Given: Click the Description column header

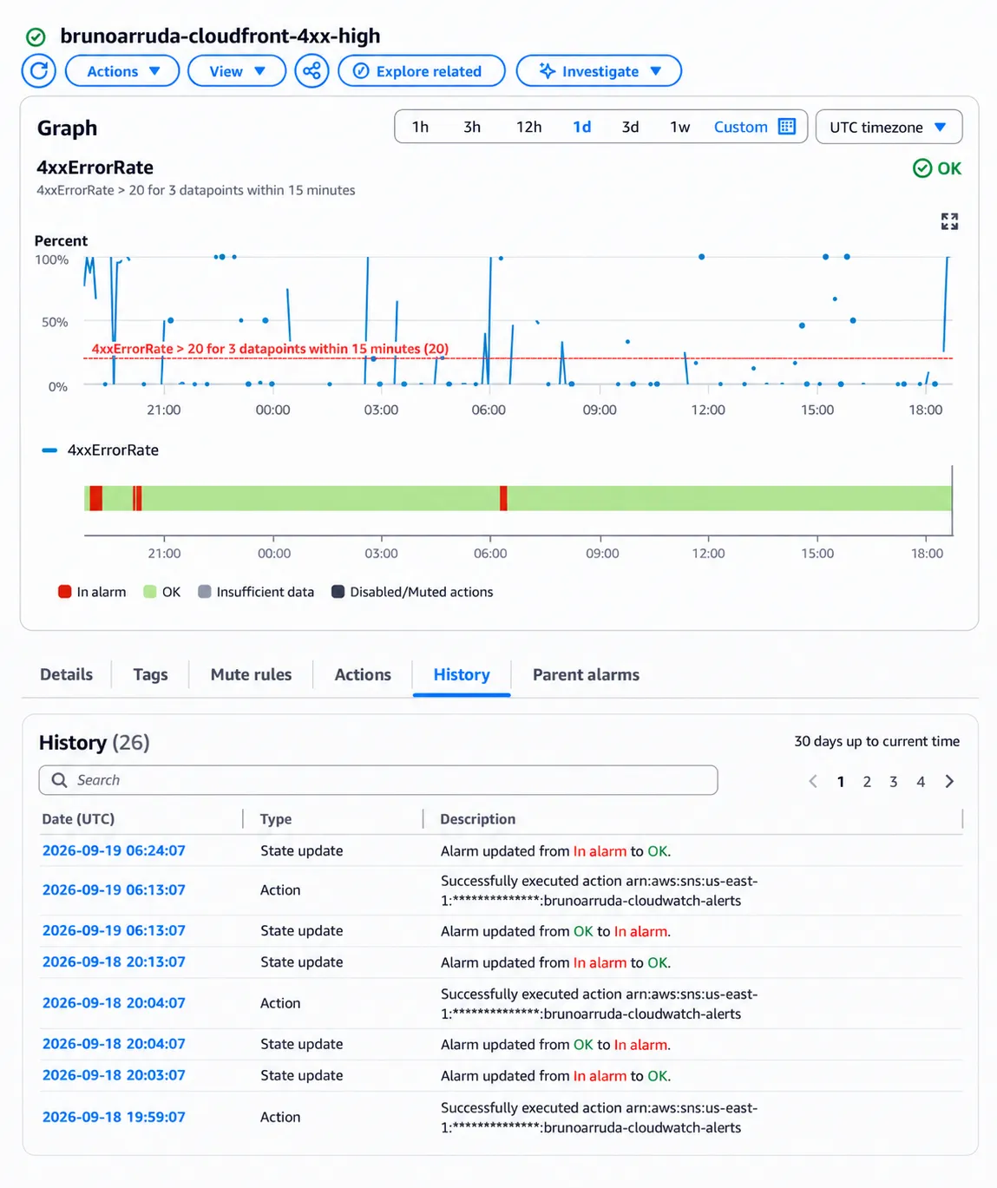Looking at the screenshot, I should [x=477, y=818].
